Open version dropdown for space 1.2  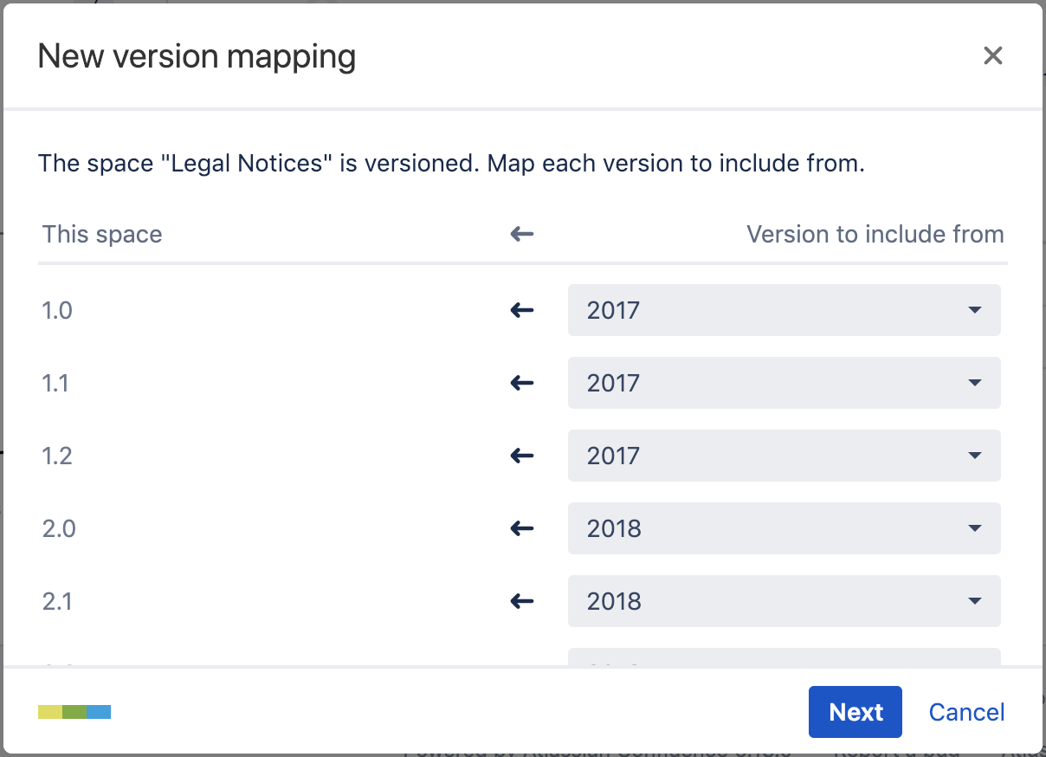click(784, 456)
